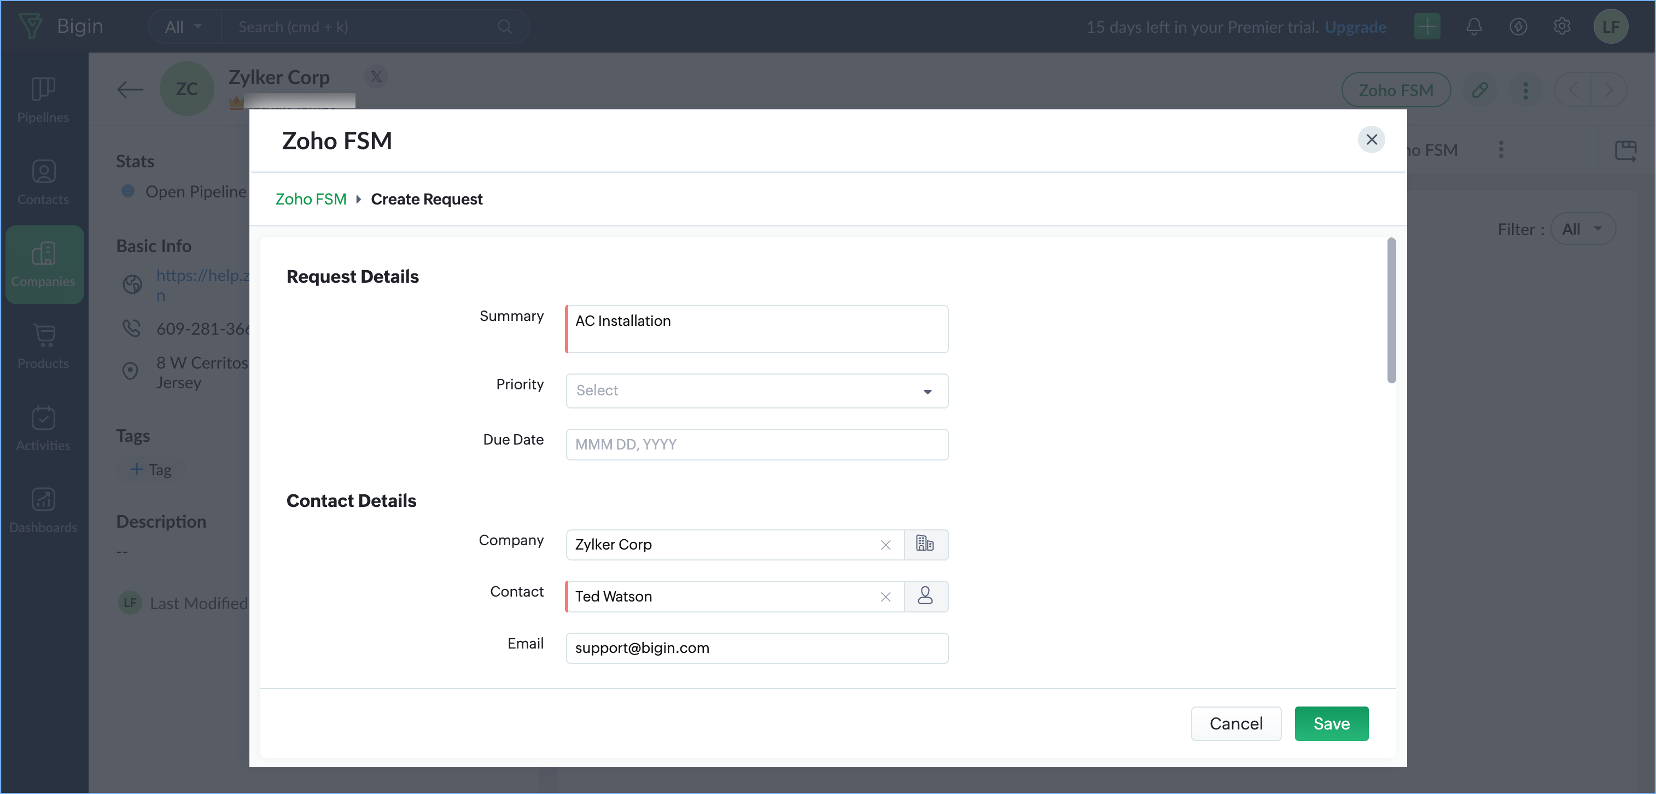The height and width of the screenshot is (794, 1656).
Task: Click the Bigin logo
Action: 60,26
